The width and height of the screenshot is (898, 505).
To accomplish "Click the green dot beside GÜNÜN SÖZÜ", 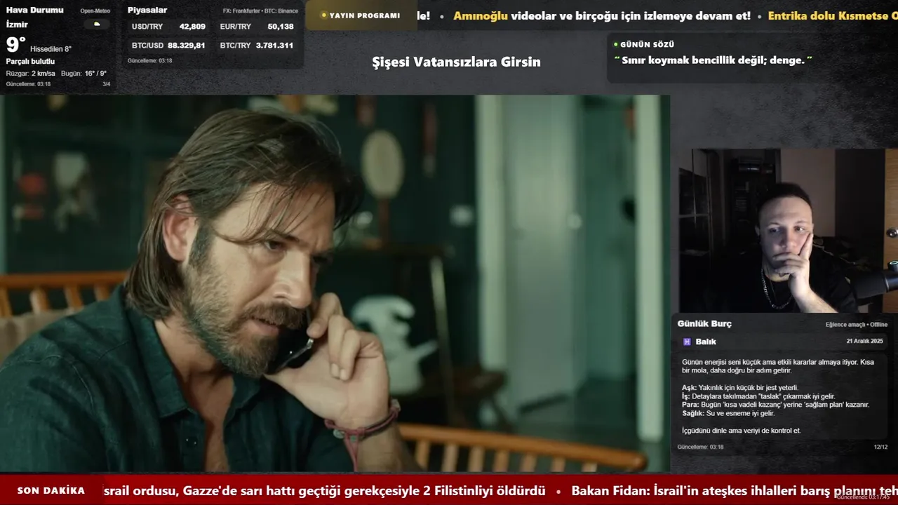I will (x=615, y=44).
